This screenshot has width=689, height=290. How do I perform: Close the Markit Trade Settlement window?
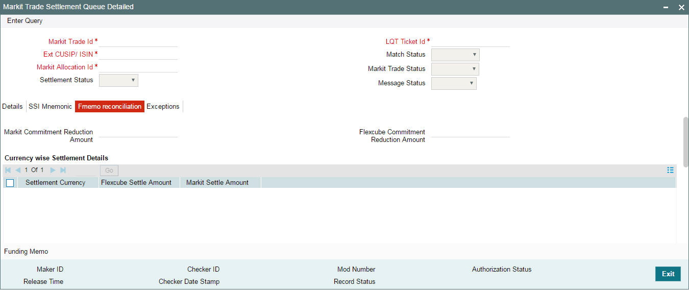(x=681, y=7)
